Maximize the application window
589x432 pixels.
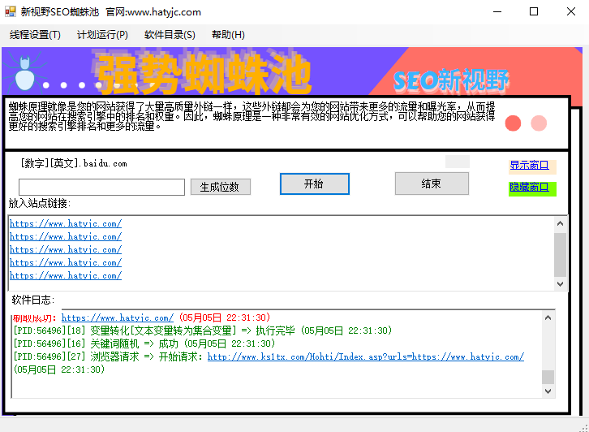[533, 12]
